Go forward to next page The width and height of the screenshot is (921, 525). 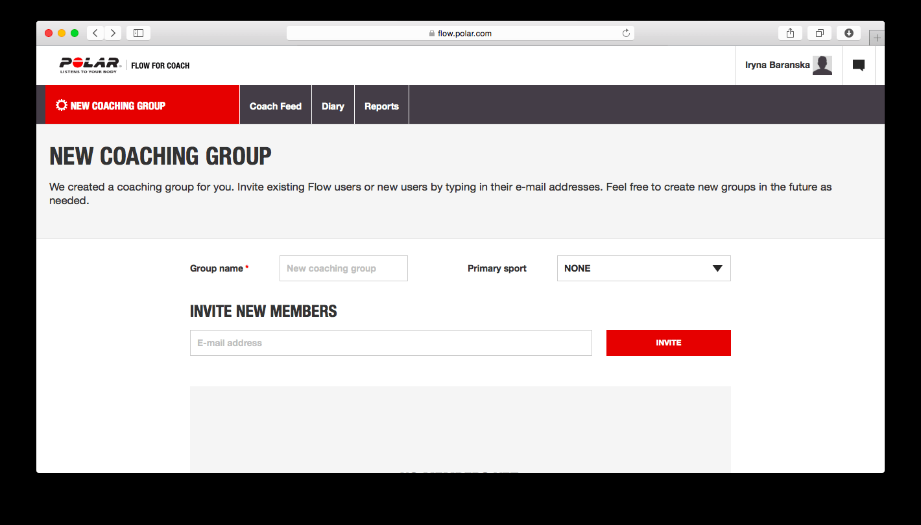point(113,33)
